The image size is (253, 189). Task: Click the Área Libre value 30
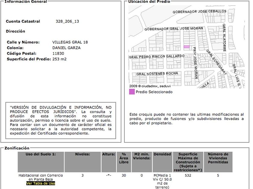click(x=124, y=175)
